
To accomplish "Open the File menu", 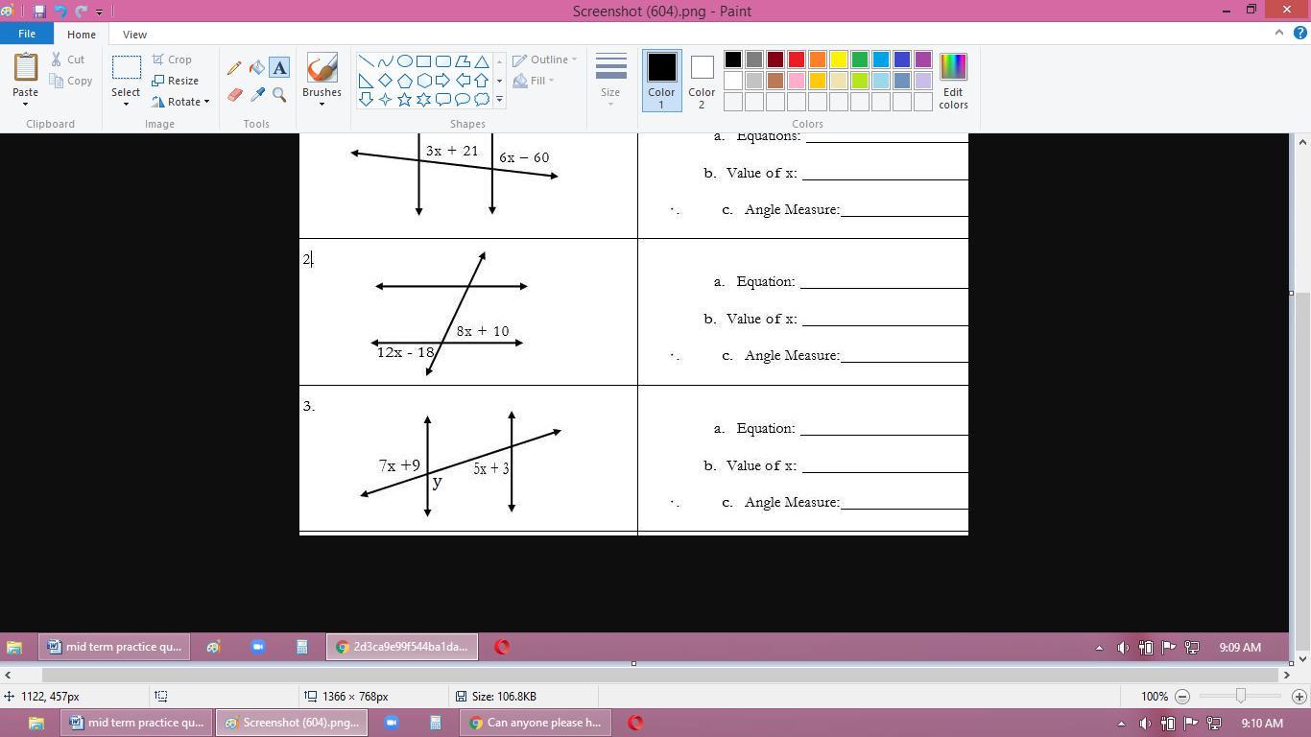I will (26, 34).
